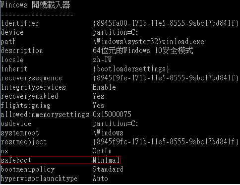Click the osdevice partition=C: value

point(116,123)
